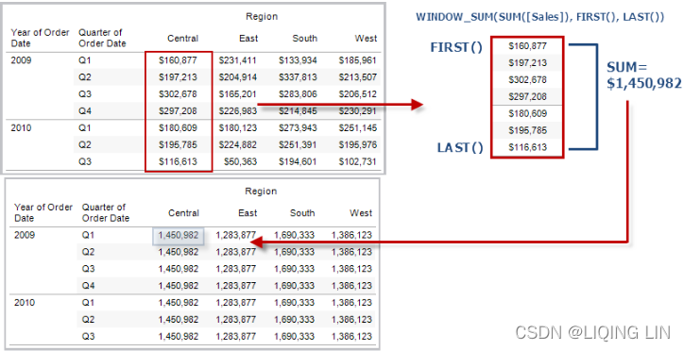Click 1,283,877 in the 2009 Q4 row
This screenshot has width=684, height=351.
tap(235, 286)
